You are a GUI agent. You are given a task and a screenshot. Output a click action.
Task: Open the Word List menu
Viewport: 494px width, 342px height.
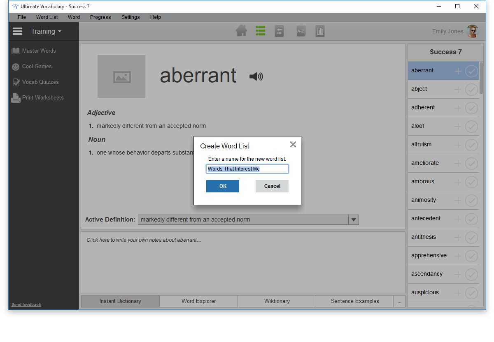coord(47,17)
